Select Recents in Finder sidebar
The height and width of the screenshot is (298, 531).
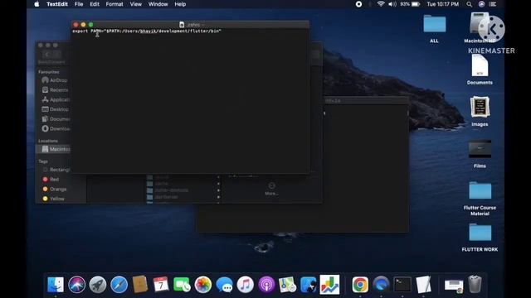pyautogui.click(x=55, y=90)
